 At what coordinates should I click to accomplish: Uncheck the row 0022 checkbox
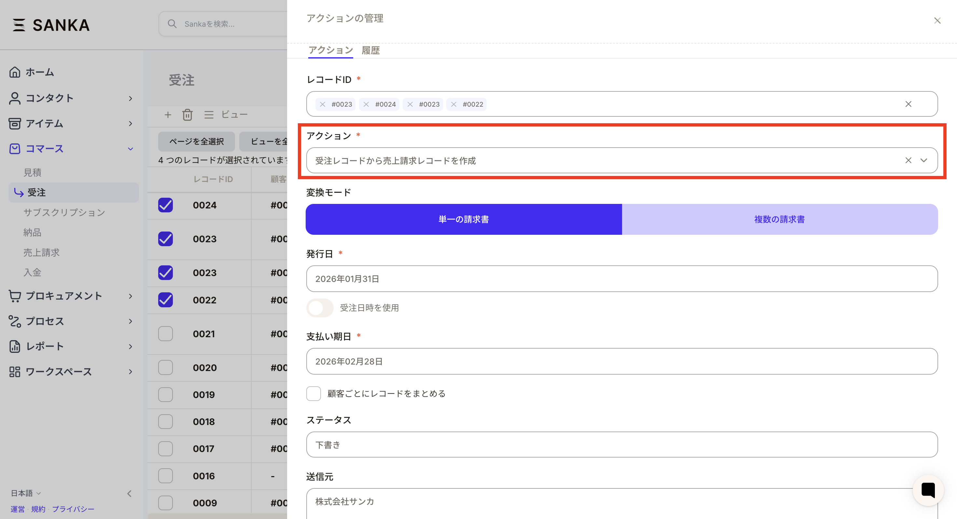[x=165, y=300]
